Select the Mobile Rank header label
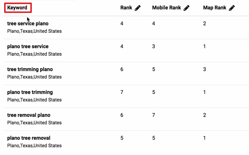 pyautogui.click(x=167, y=8)
